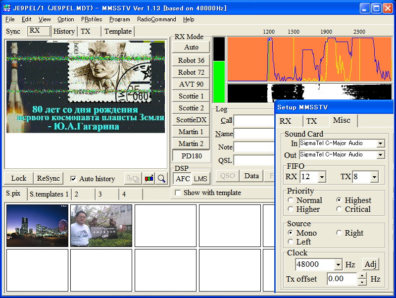Viewport: 396px width, 298px height.
Task: Select Scottie 2 RX mode
Action: coord(191,108)
